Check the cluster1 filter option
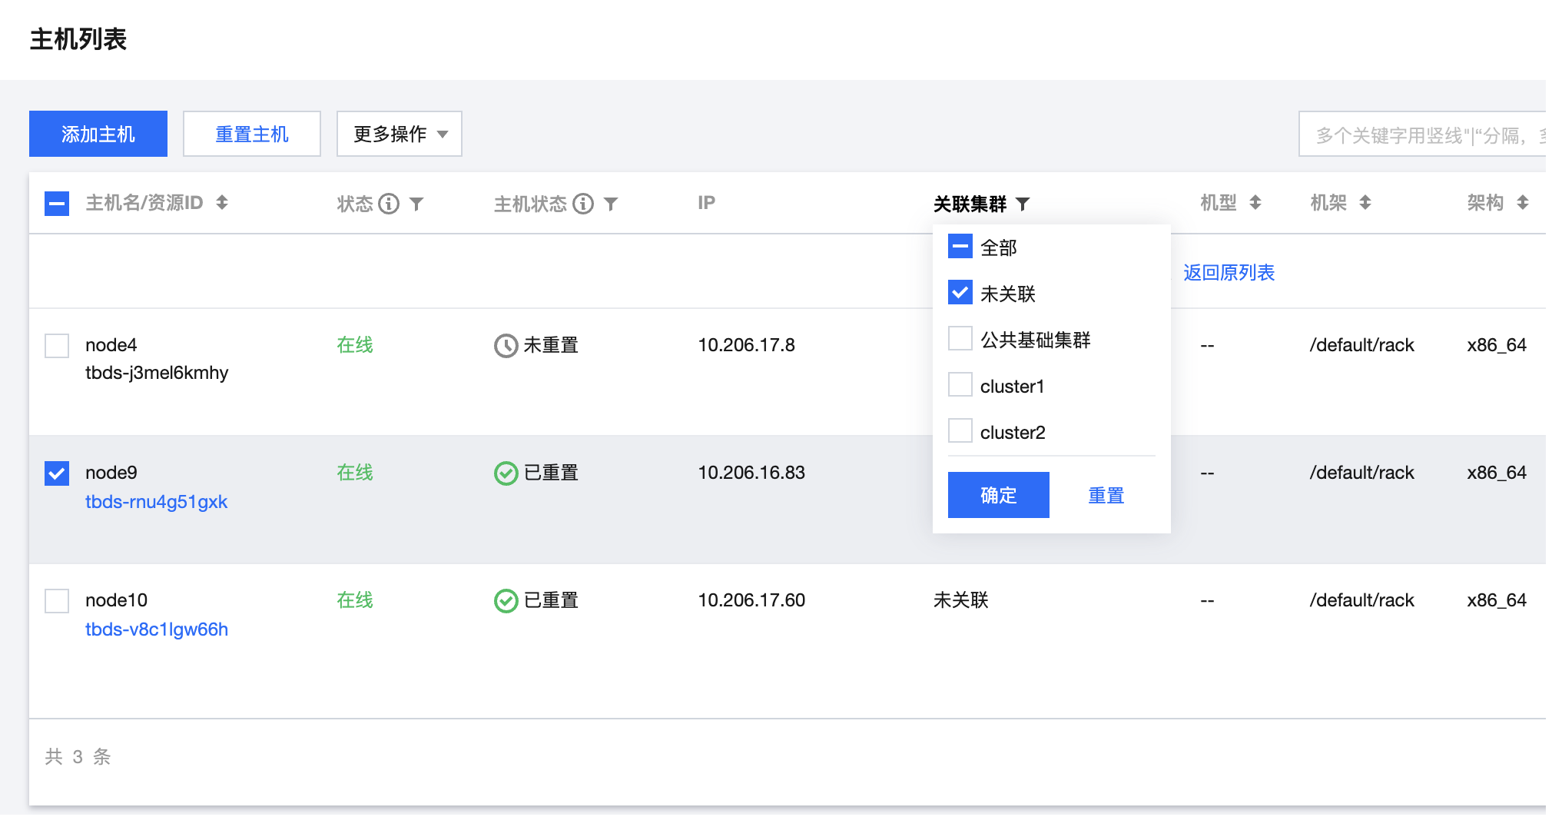The image size is (1552, 817). tap(960, 385)
